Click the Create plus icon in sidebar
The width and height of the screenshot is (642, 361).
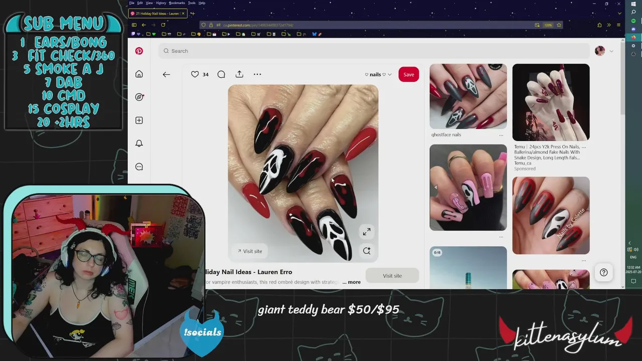click(x=139, y=120)
